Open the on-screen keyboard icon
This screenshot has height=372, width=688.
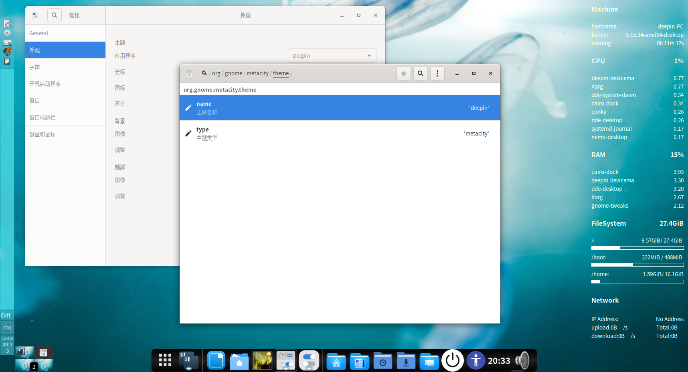tap(7, 328)
